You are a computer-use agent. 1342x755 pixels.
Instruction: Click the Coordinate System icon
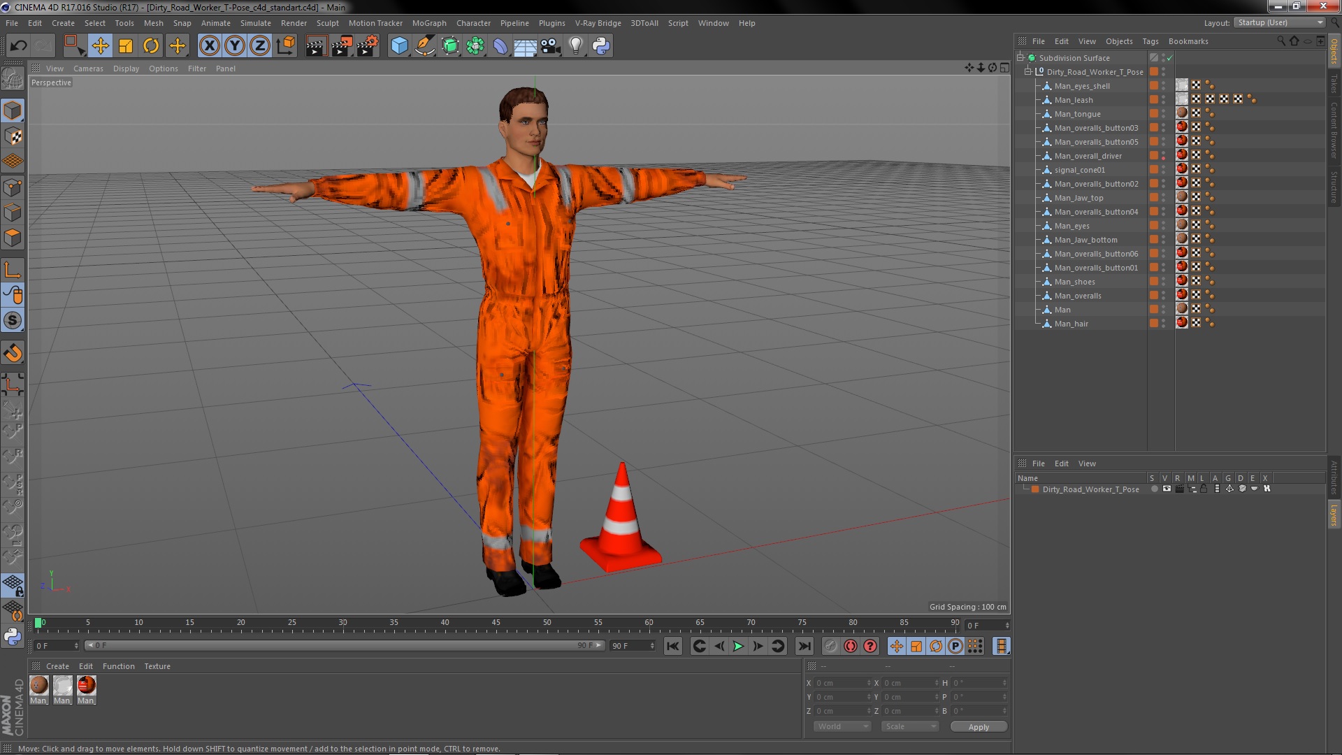[286, 46]
